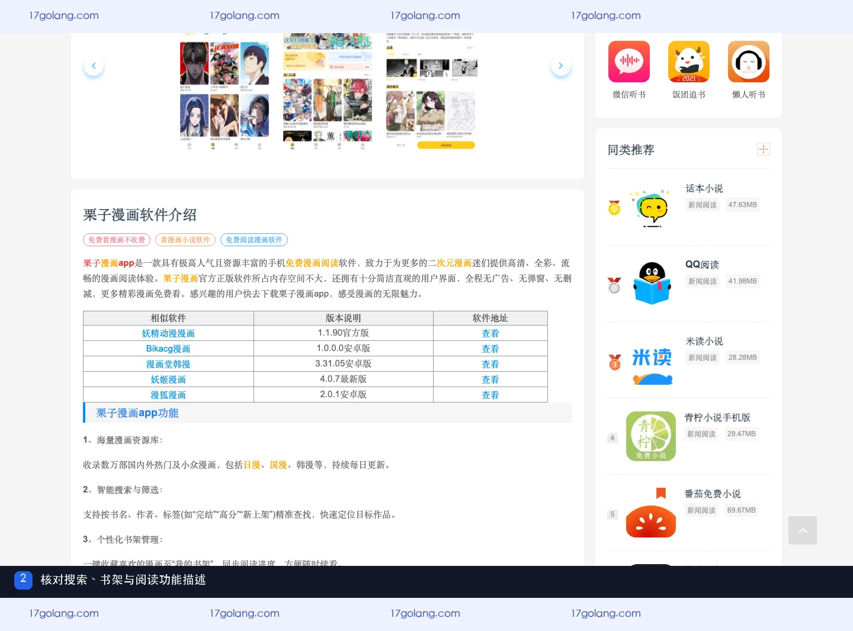853x631 pixels.
Task: Open the third app screenshot thumbnail
Action: point(431,91)
